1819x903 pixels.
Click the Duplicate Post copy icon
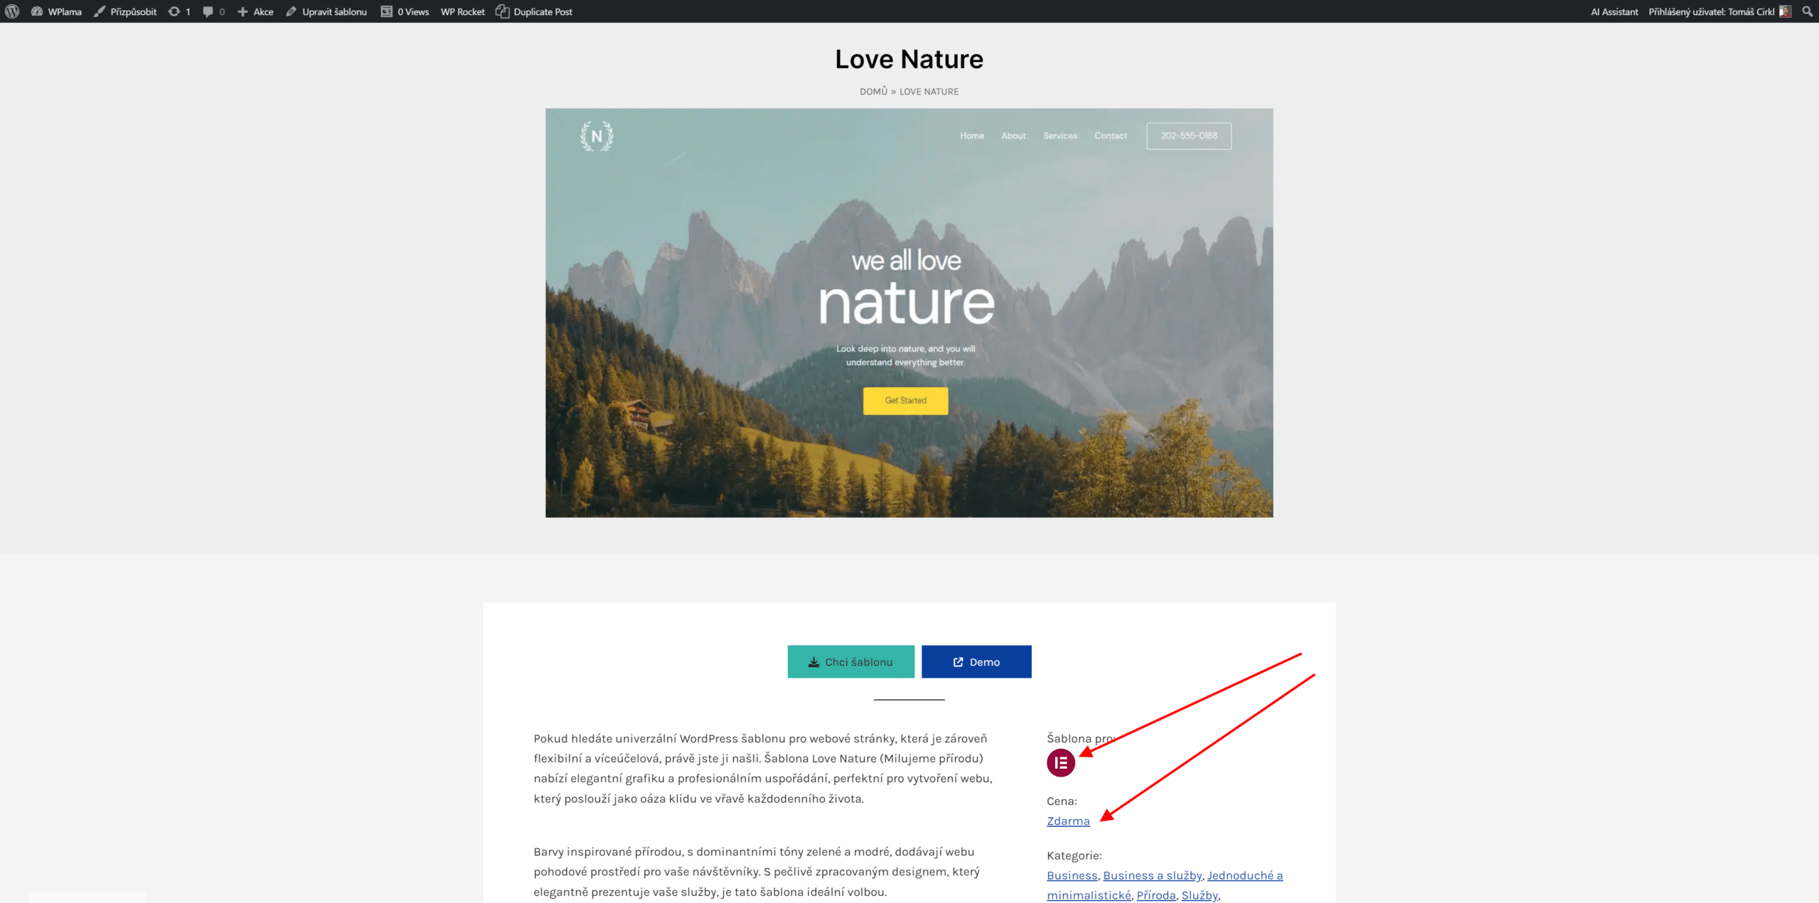(x=502, y=11)
